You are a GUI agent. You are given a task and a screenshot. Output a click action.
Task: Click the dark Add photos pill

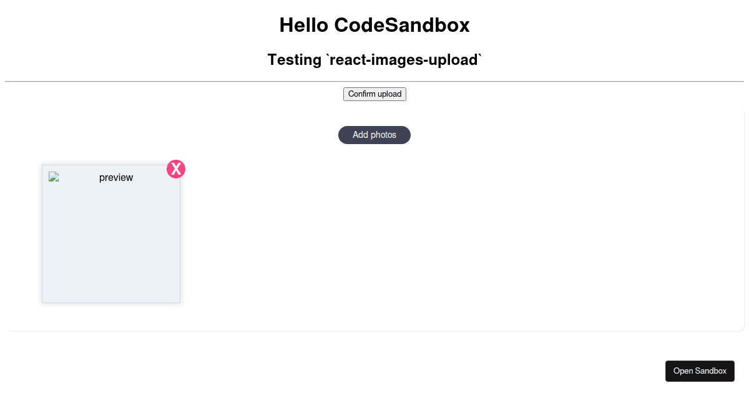(x=374, y=135)
